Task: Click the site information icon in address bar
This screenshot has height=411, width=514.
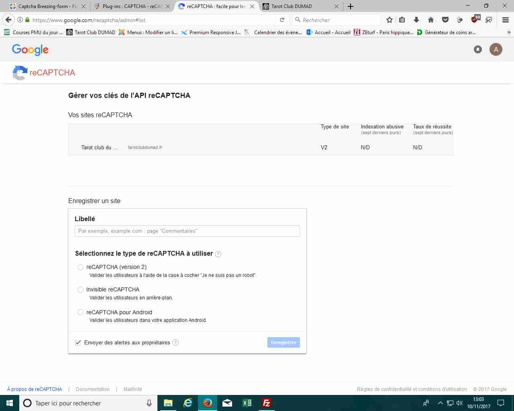Action: click(x=20, y=20)
